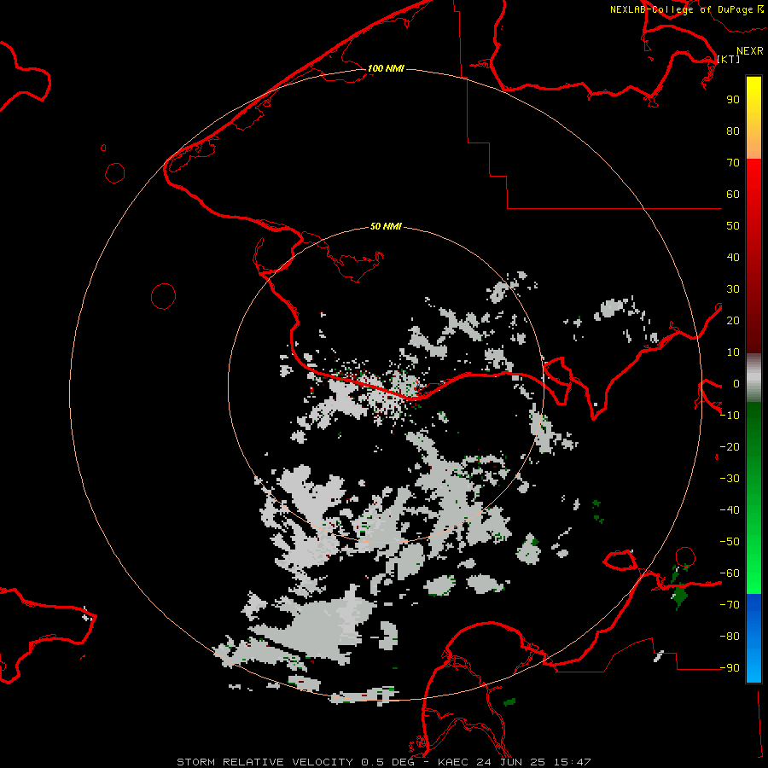The width and height of the screenshot is (768, 768).
Task: Click the 100 NMI range ring label
Action: pos(386,68)
